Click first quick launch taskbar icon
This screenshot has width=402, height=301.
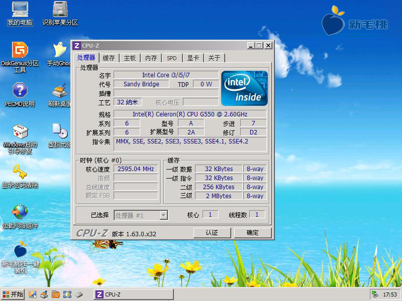coord(33,294)
